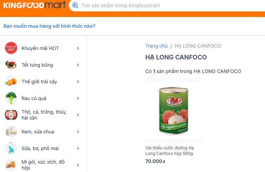Expand the Khuyến mãi HOT chevron
Image resolution: width=265 pixels, height=172 pixels.
(78, 48)
